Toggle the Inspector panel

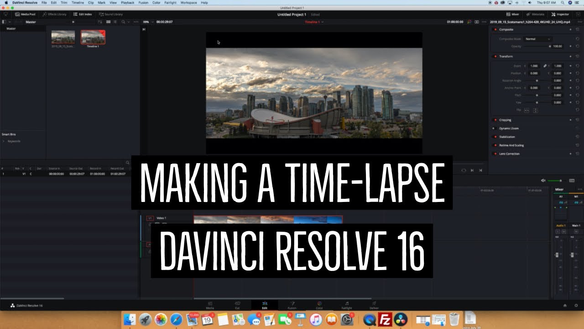pos(560,14)
